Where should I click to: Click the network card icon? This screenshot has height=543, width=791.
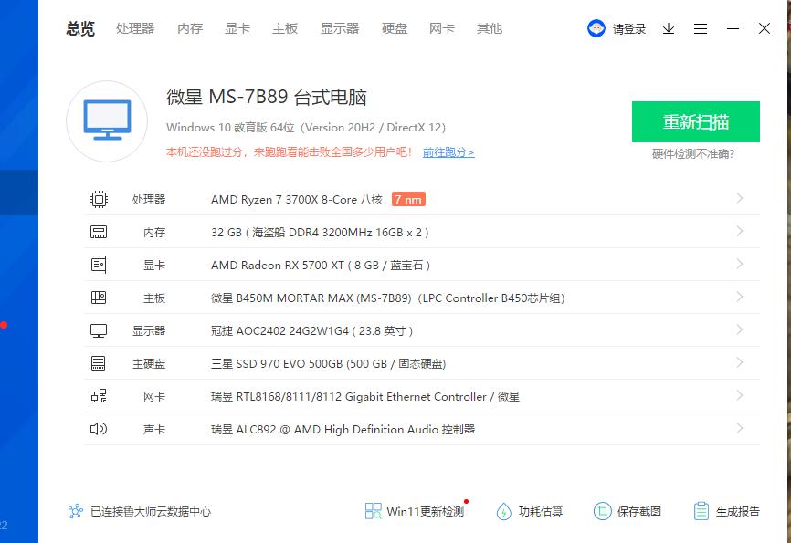click(99, 396)
